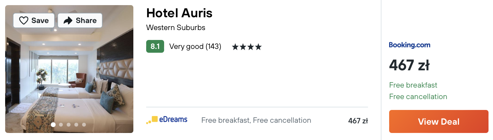Click the Share arrow icon
The image size is (493, 140).
[68, 21]
